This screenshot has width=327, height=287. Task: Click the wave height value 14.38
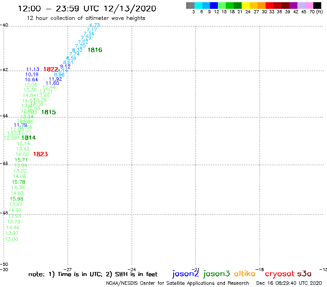18,188
